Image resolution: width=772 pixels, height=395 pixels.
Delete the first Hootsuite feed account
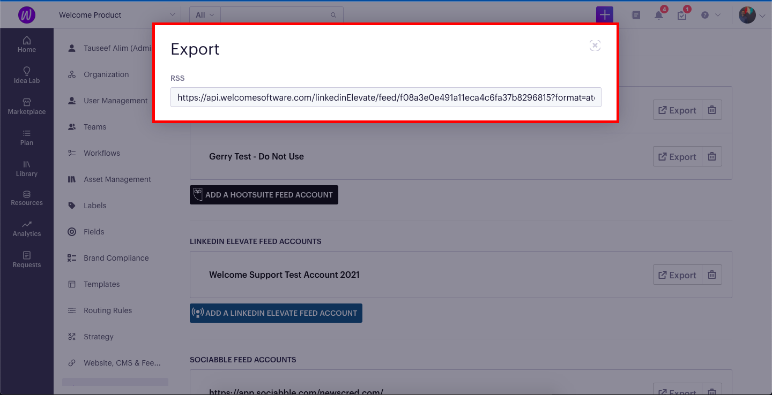[x=712, y=110]
